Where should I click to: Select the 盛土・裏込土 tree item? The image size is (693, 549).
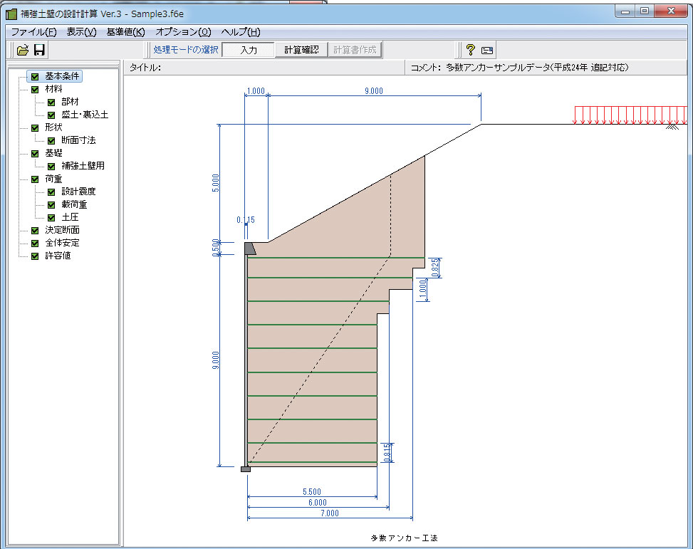coord(85,115)
